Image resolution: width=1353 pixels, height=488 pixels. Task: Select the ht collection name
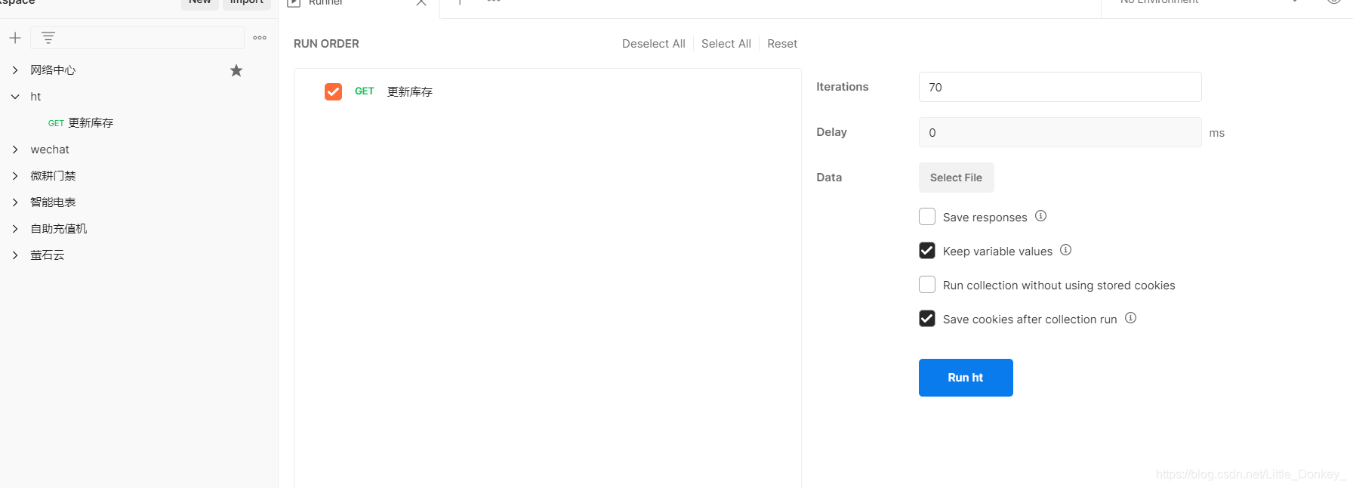point(35,97)
